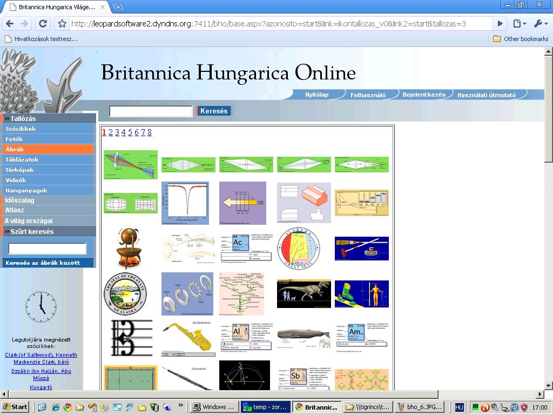Collapse the Tallózás section header
Screen dimensions: 553x415
[48, 118]
